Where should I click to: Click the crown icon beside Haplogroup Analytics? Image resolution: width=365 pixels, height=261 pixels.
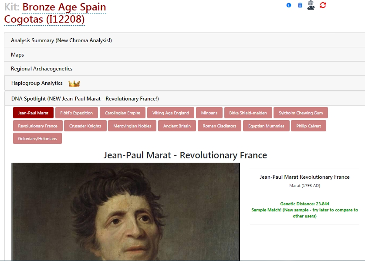click(74, 84)
